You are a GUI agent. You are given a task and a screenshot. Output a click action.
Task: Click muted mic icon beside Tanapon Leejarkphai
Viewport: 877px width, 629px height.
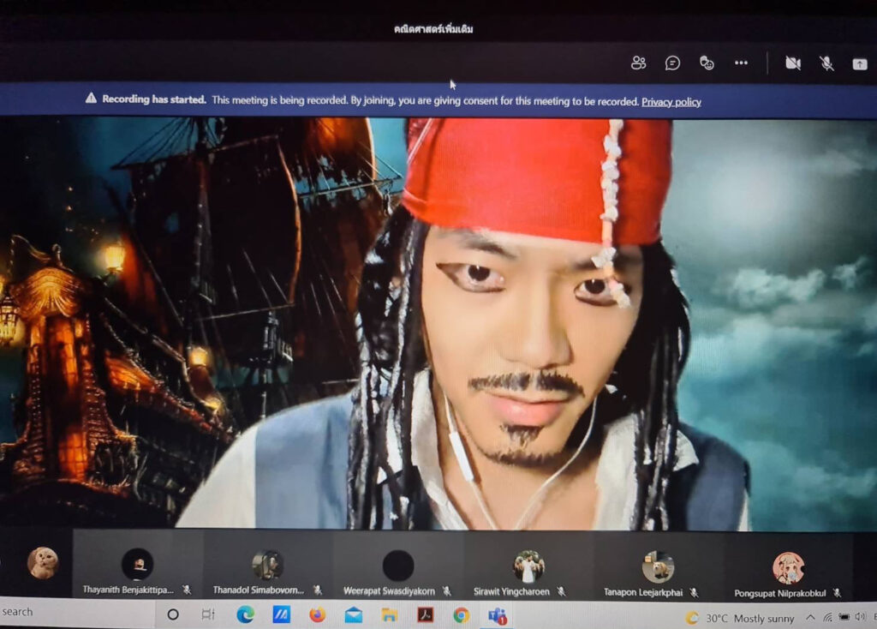point(694,592)
